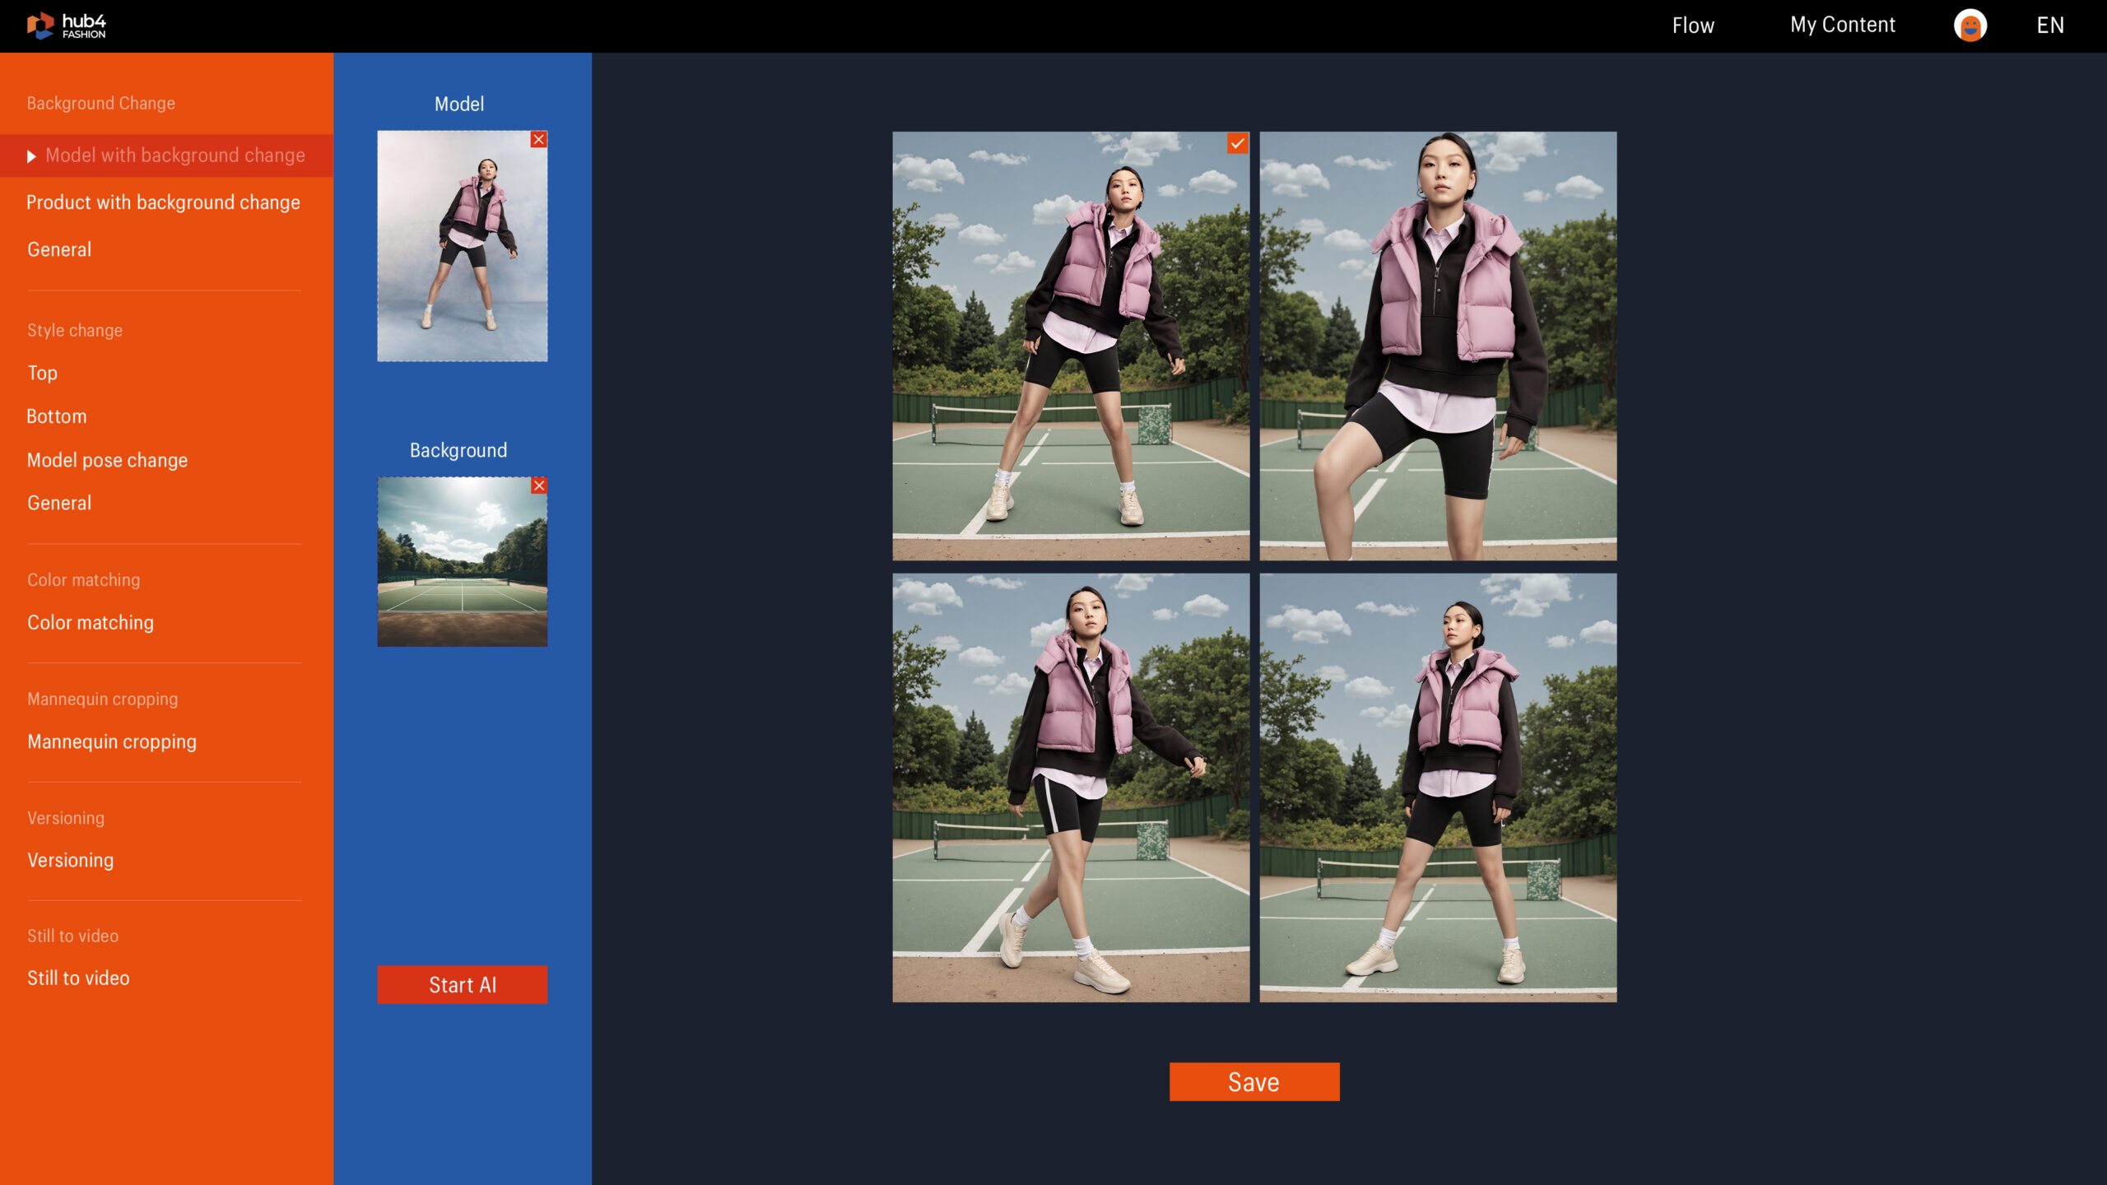Open Top style change
The height and width of the screenshot is (1185, 2107).
pyautogui.click(x=42, y=373)
